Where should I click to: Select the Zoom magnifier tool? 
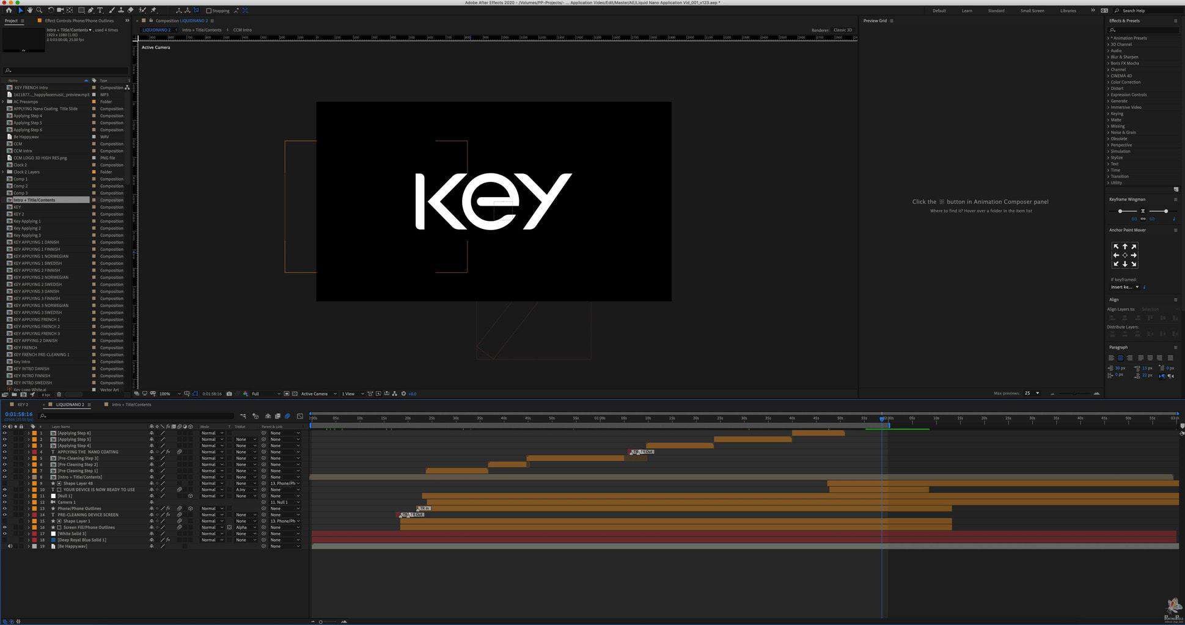[39, 10]
